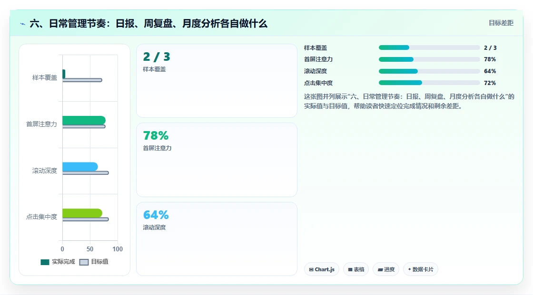
Task: Click the 目标差距 label in the header
Action: (501, 23)
